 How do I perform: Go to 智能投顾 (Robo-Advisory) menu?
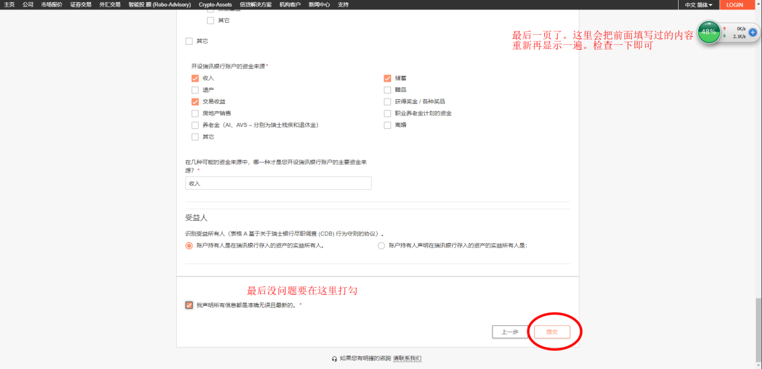159,5
